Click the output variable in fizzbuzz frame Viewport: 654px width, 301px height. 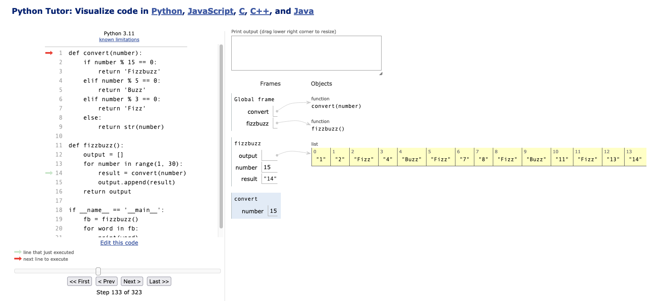point(248,156)
